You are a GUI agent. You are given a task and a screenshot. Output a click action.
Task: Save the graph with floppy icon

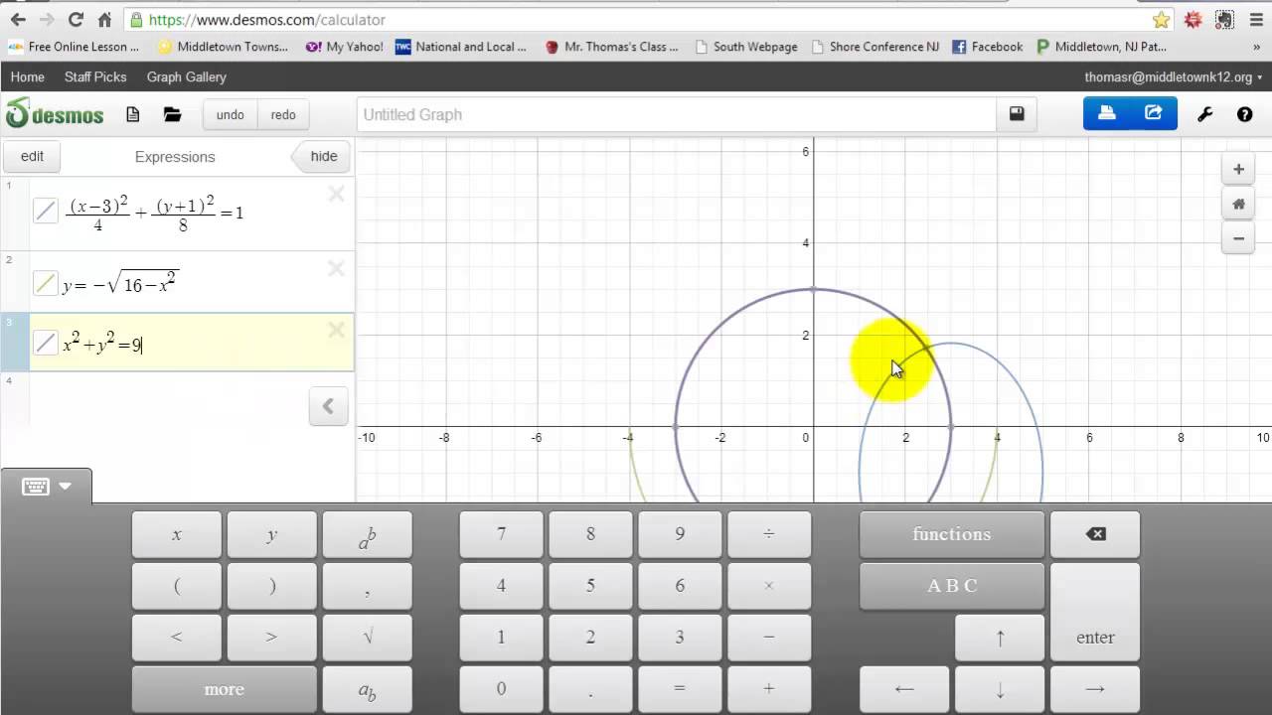(x=1017, y=114)
